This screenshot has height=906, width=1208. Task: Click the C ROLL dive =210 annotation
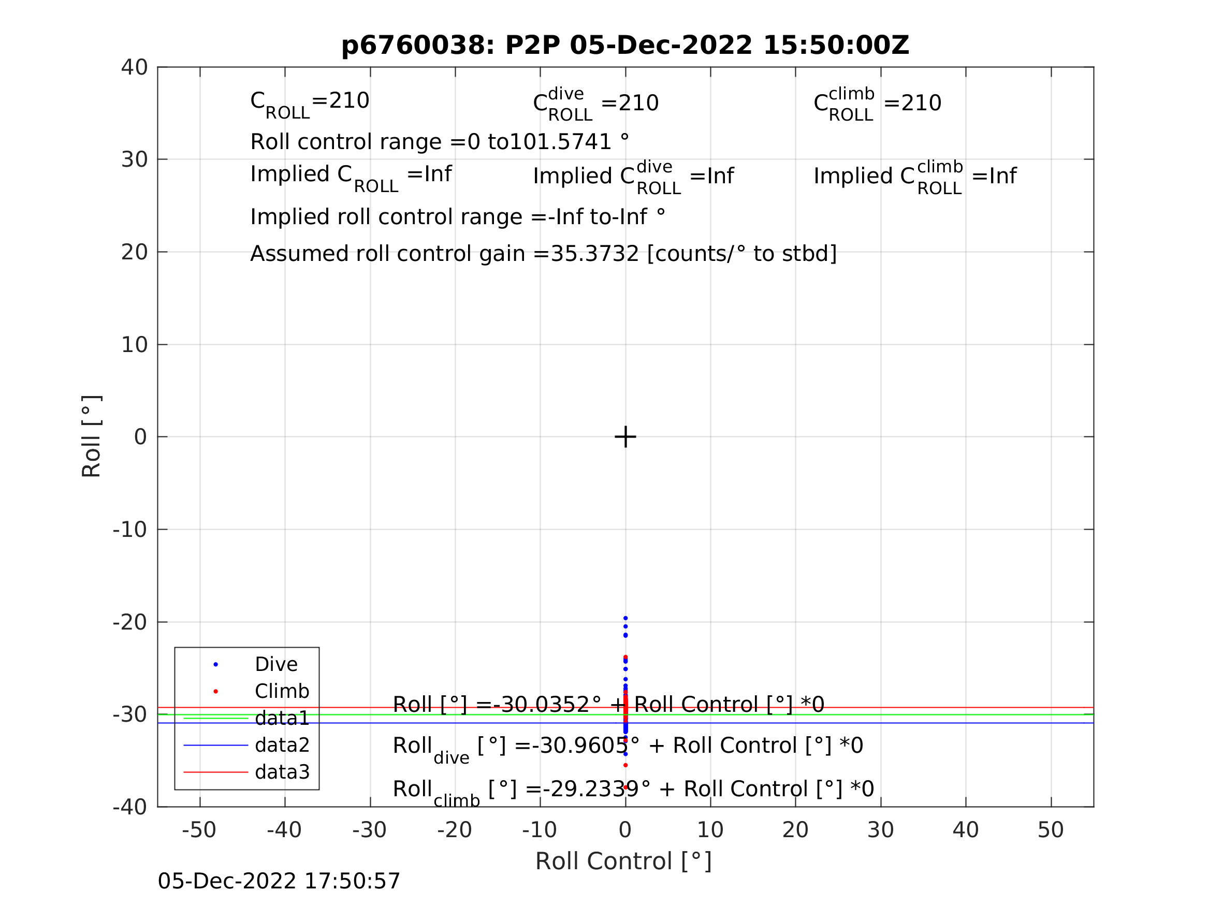596,104
